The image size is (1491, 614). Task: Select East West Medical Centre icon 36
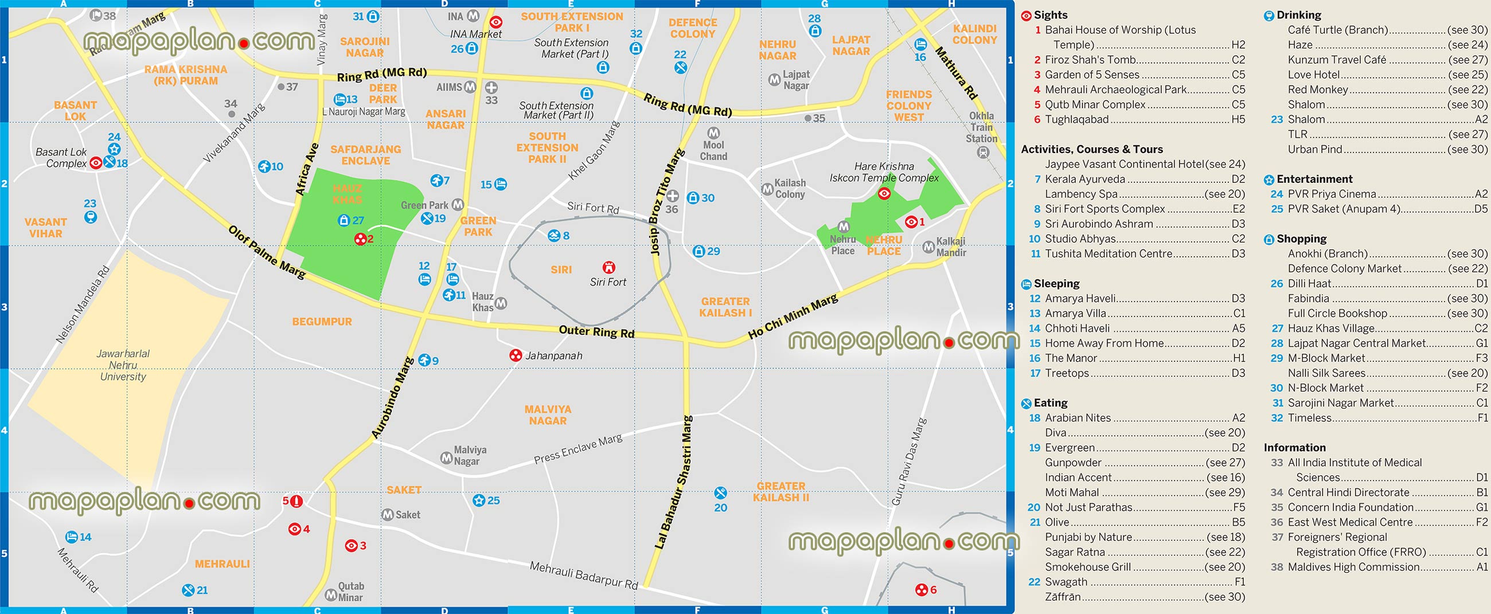click(x=673, y=195)
